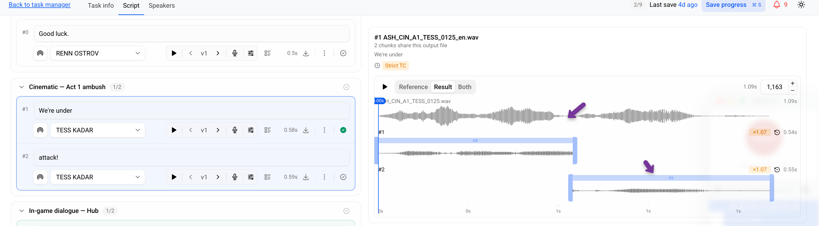Open the takes list for 'We're under' line
Screen dimensions: 819x226
267,130
